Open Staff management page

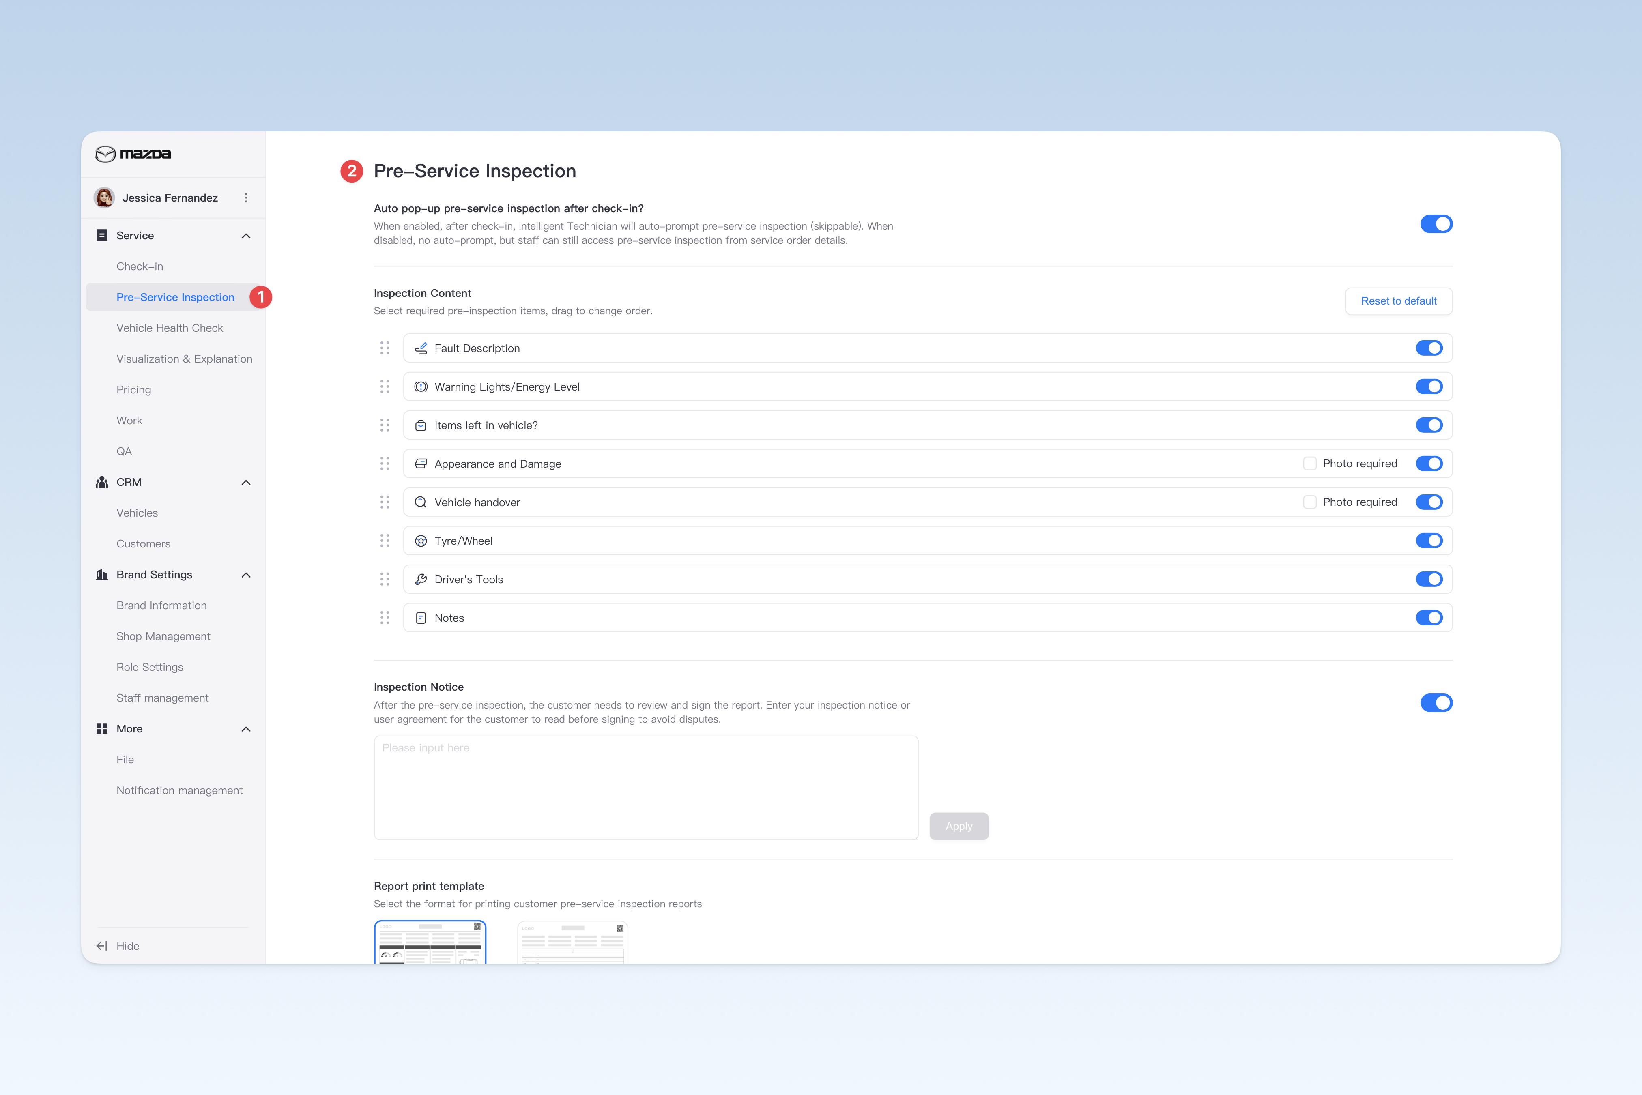(x=162, y=698)
